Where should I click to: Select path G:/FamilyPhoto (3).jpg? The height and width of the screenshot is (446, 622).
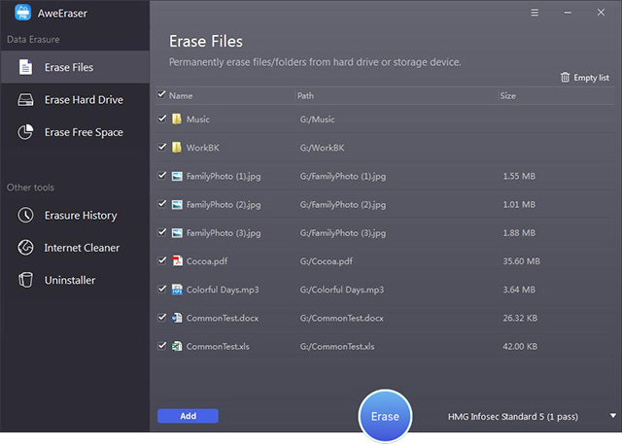pos(343,233)
